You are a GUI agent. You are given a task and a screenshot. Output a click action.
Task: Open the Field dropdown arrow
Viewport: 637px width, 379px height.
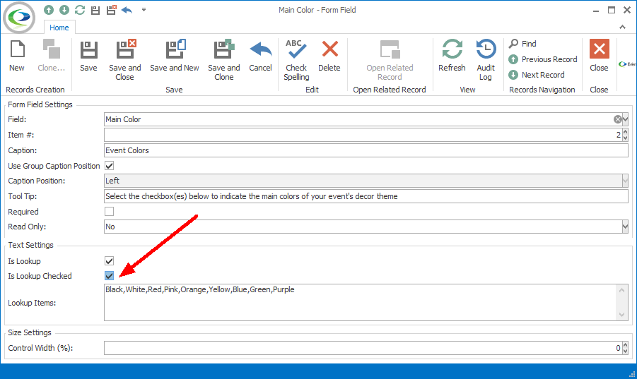[625, 119]
